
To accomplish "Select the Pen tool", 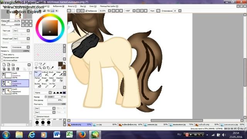I will click(38, 74).
